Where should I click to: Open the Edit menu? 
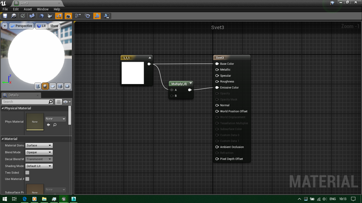click(x=16, y=9)
